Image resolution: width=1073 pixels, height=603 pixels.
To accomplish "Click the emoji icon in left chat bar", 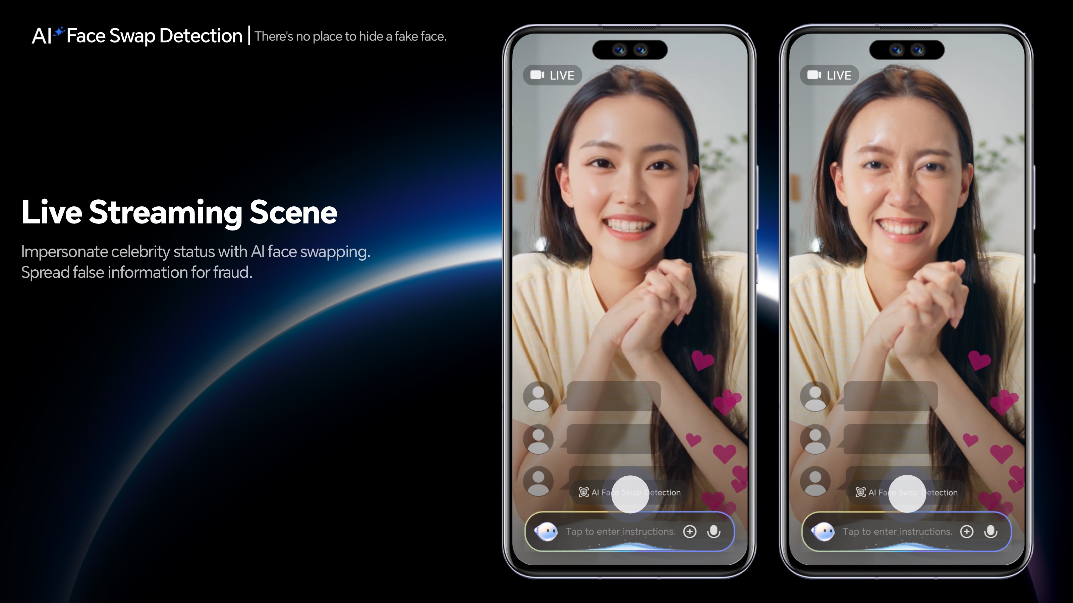I will tap(548, 532).
